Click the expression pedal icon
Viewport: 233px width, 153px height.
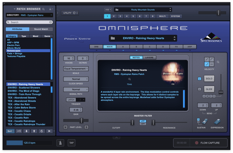[217, 122]
